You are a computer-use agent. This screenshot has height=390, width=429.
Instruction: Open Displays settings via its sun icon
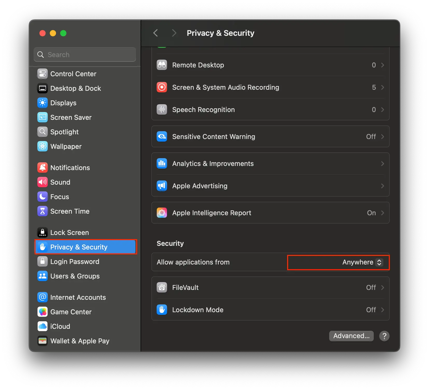click(x=42, y=103)
